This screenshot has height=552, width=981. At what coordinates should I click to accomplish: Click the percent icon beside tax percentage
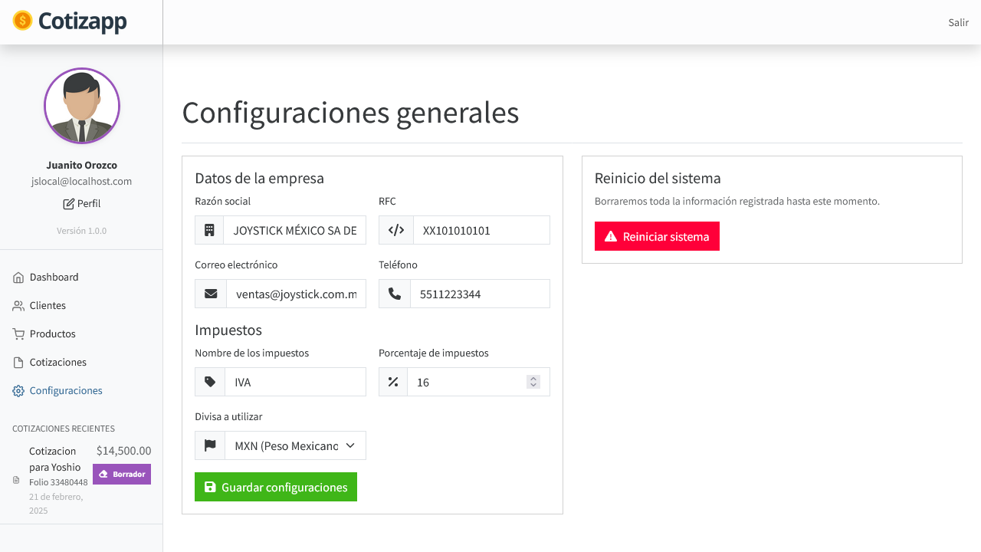pyautogui.click(x=393, y=382)
